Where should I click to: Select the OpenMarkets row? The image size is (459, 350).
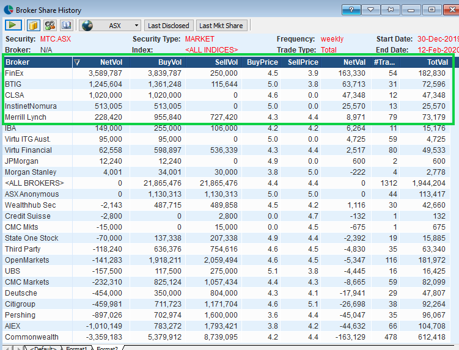227,260
